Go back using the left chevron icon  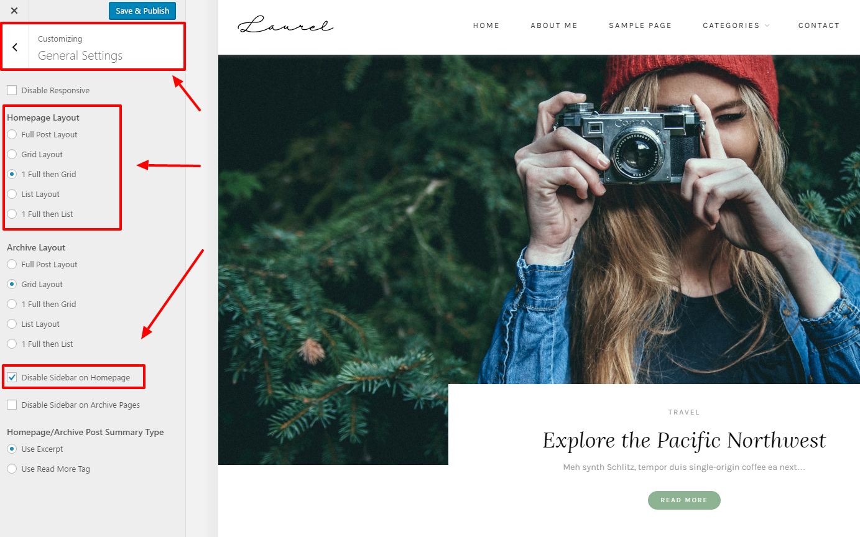pos(15,47)
